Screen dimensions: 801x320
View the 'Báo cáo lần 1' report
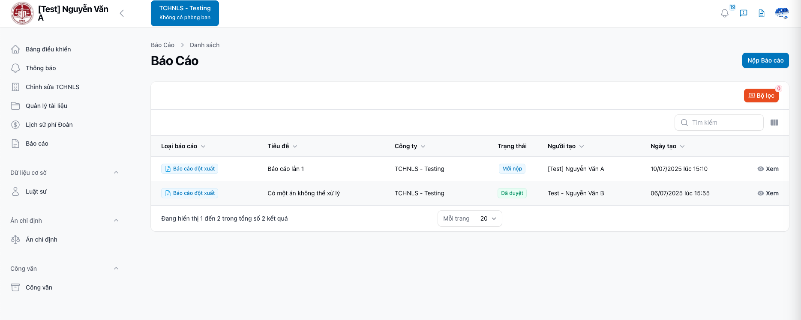pos(768,169)
